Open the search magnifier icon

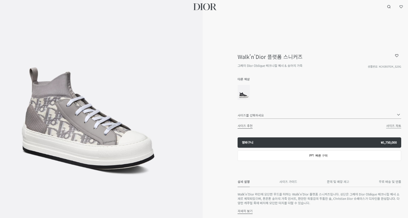(x=389, y=7)
